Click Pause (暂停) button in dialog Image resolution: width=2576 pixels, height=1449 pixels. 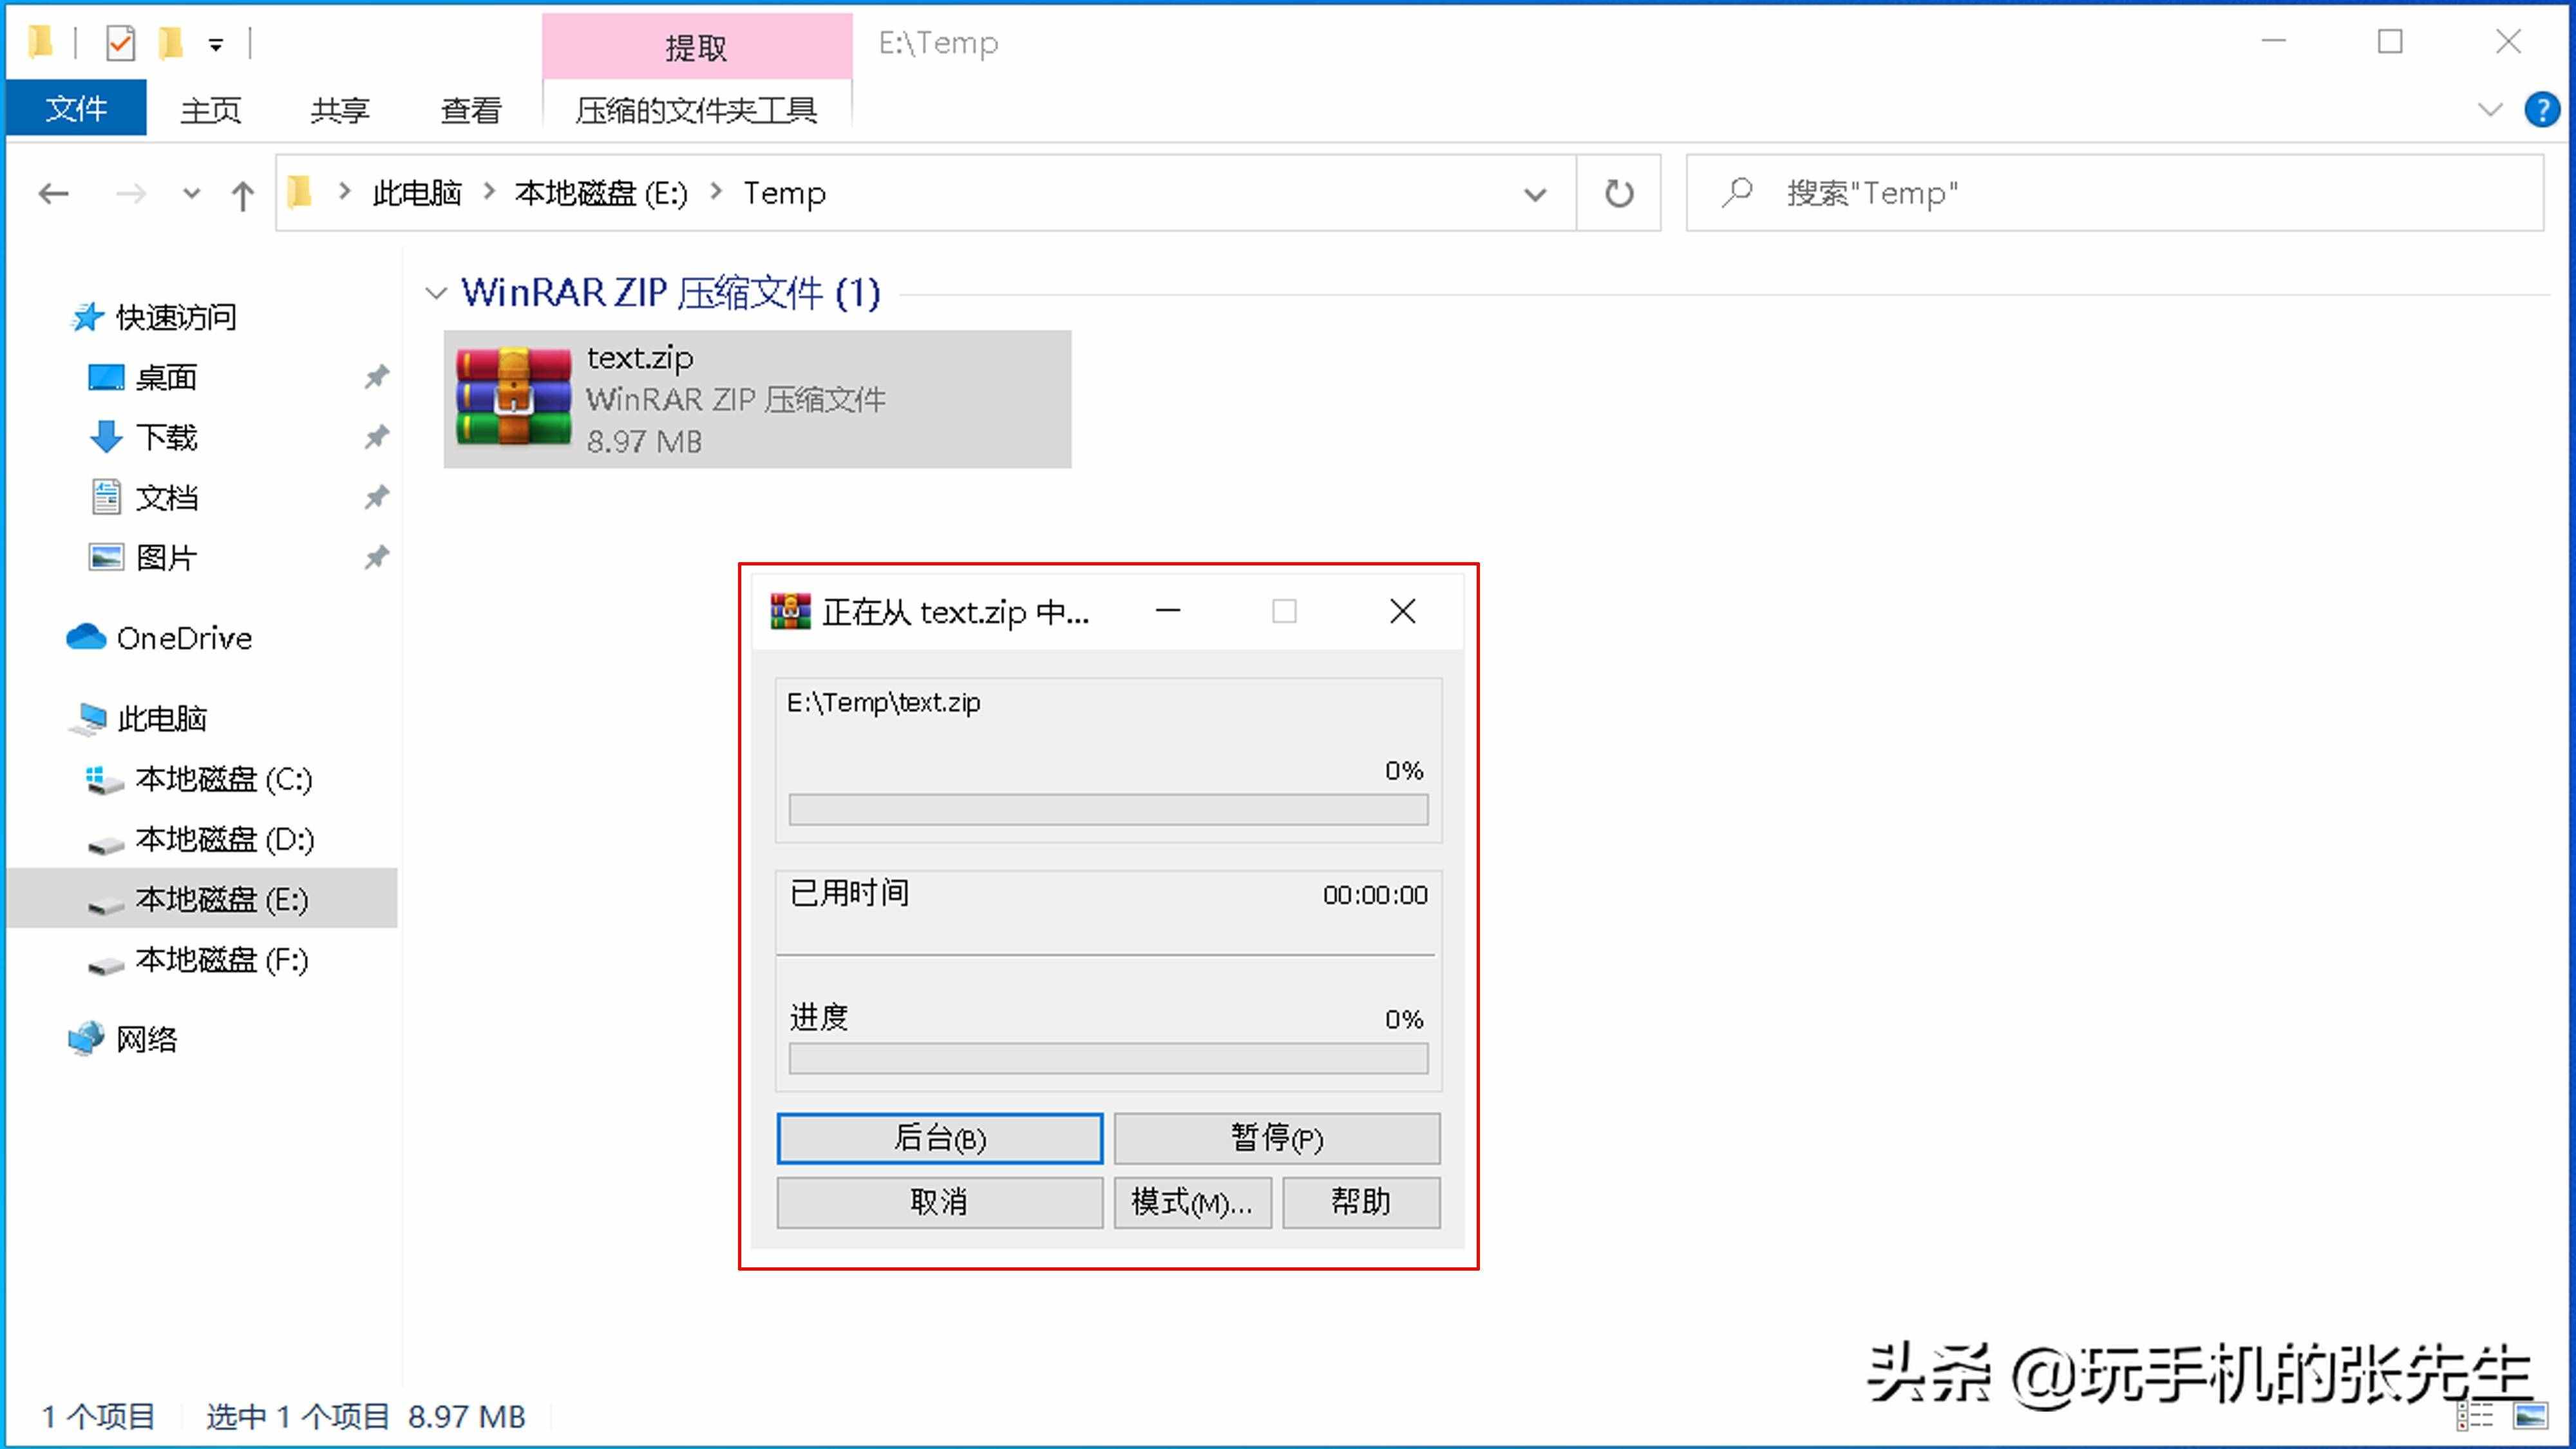pyautogui.click(x=1277, y=1138)
